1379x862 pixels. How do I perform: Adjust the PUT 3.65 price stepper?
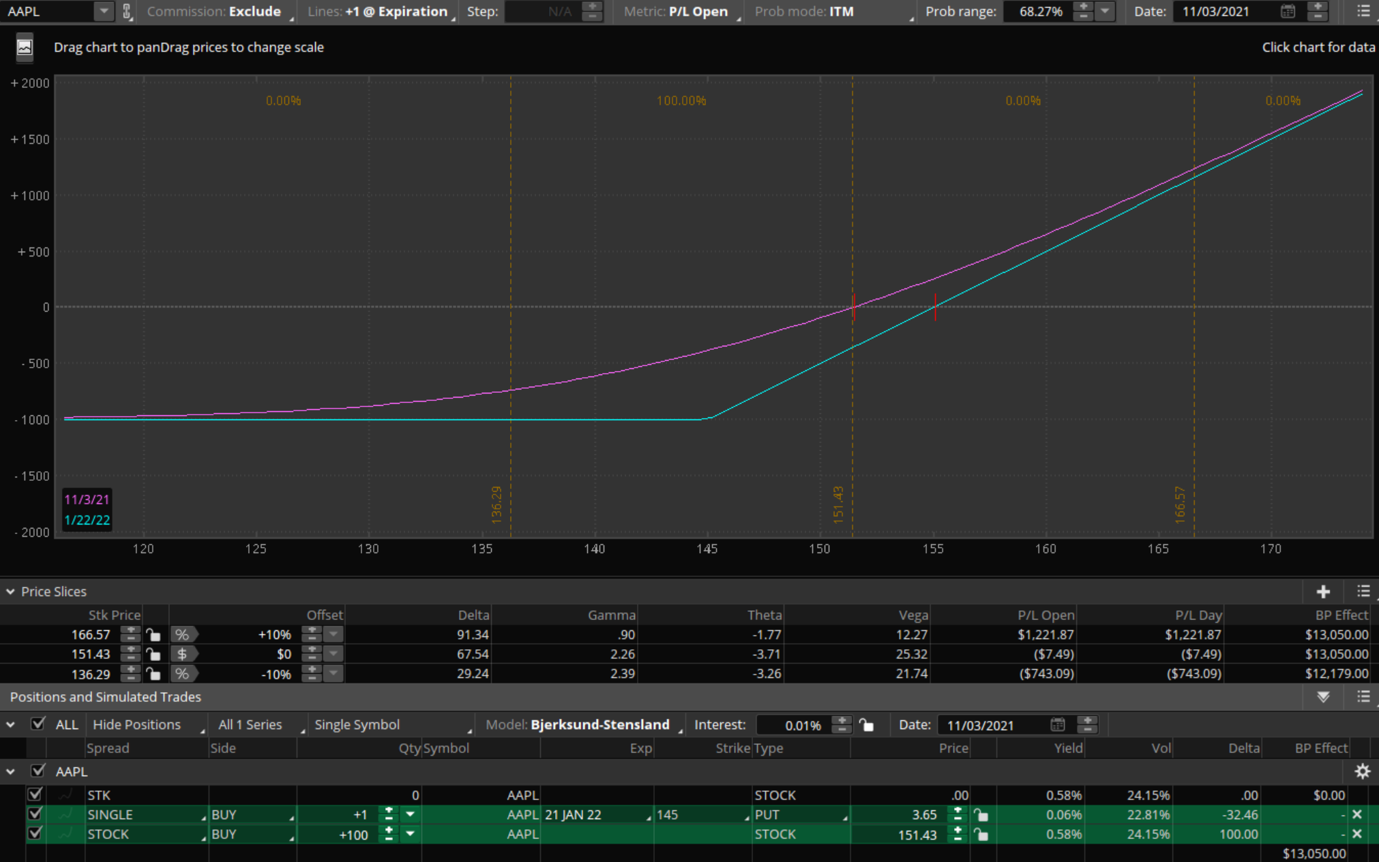[958, 815]
